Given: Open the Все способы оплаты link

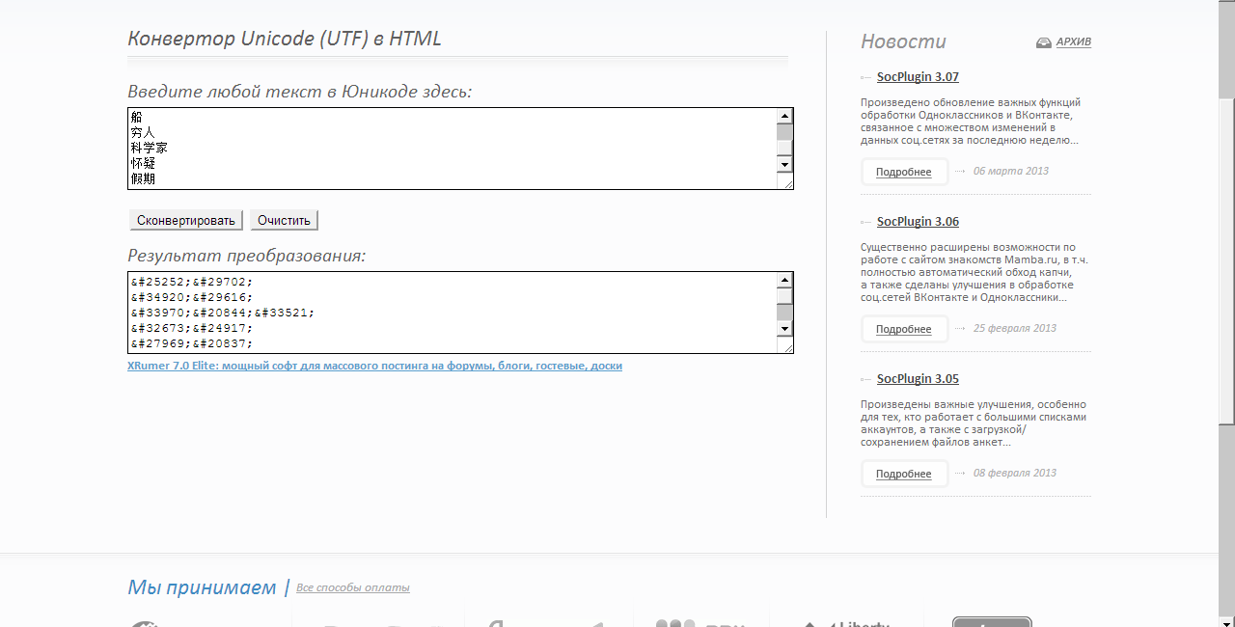Looking at the screenshot, I should 352,587.
